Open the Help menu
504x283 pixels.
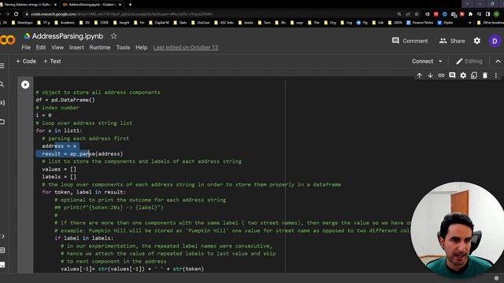tap(142, 47)
